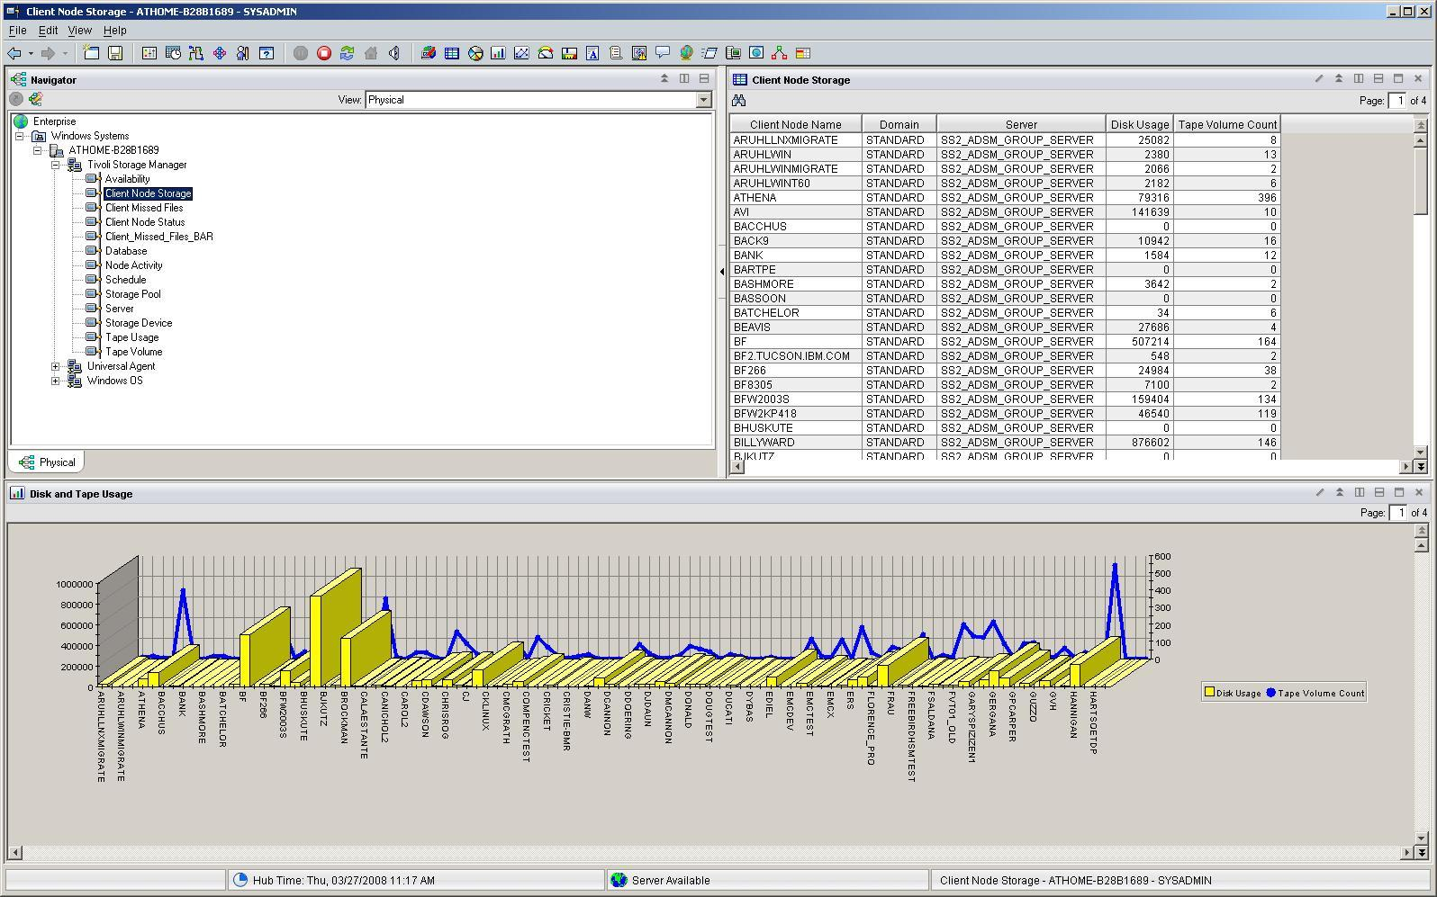Select the Table view toolbar icon
1437x897 pixels.
452,53
